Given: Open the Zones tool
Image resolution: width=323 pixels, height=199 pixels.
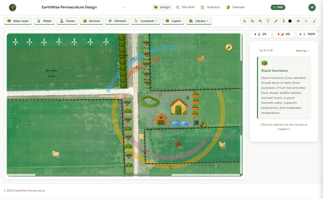Looking at the screenshot, I should tap(67, 21).
